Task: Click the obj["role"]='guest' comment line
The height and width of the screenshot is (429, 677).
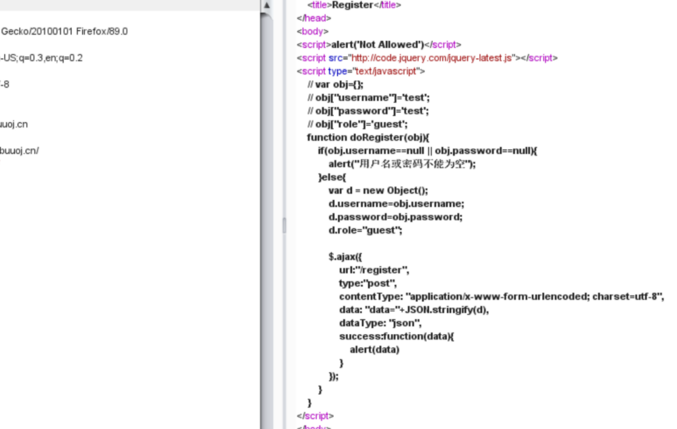Action: point(357,124)
